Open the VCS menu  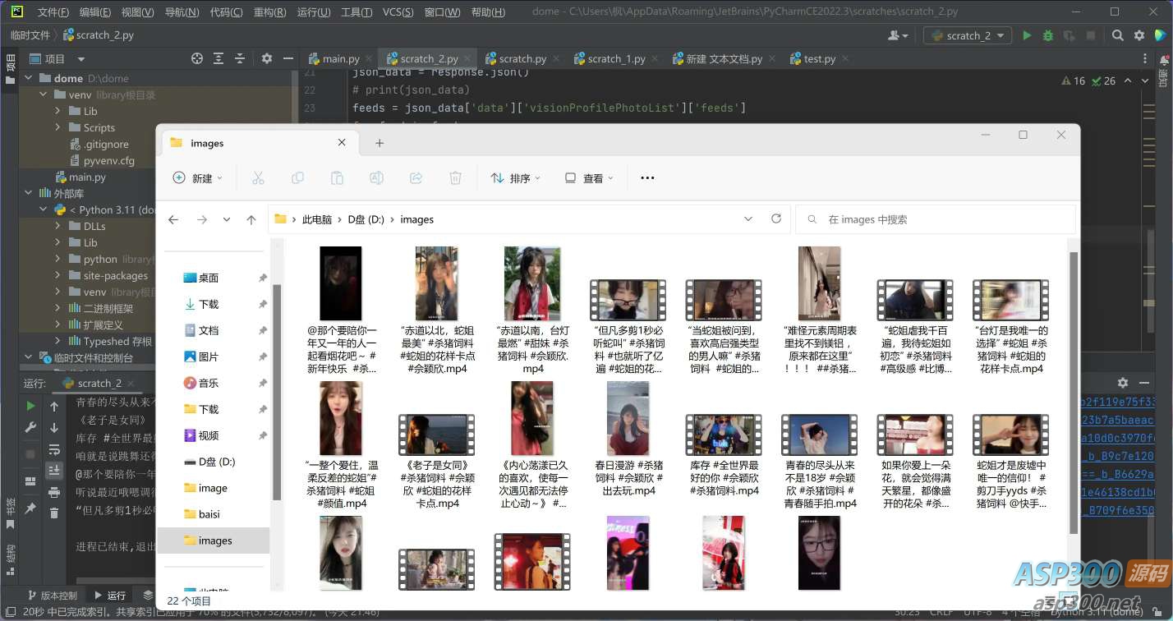(x=398, y=11)
